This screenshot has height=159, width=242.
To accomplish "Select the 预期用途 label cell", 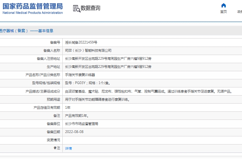I will pyautogui.click(x=31, y=100).
